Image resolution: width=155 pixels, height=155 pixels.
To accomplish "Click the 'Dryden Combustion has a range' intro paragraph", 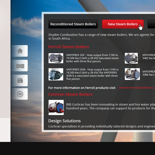I will (102, 37).
